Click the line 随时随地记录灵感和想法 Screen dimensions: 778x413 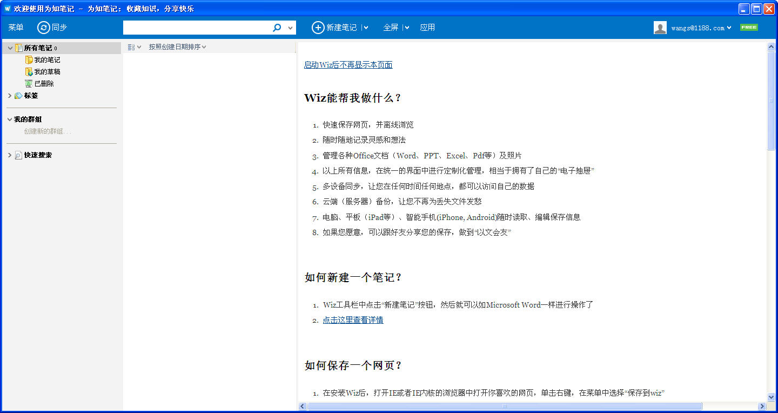tap(364, 140)
